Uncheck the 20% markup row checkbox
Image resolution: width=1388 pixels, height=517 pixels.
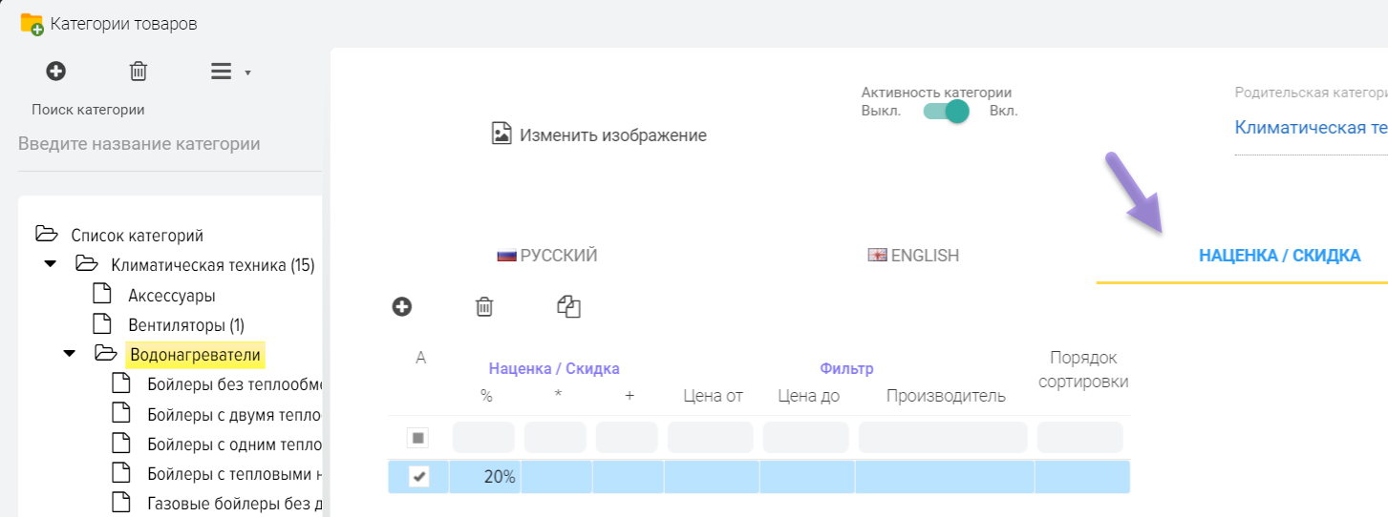[x=418, y=476]
